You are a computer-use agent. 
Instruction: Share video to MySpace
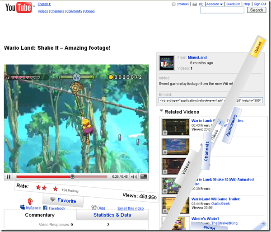click(30, 208)
